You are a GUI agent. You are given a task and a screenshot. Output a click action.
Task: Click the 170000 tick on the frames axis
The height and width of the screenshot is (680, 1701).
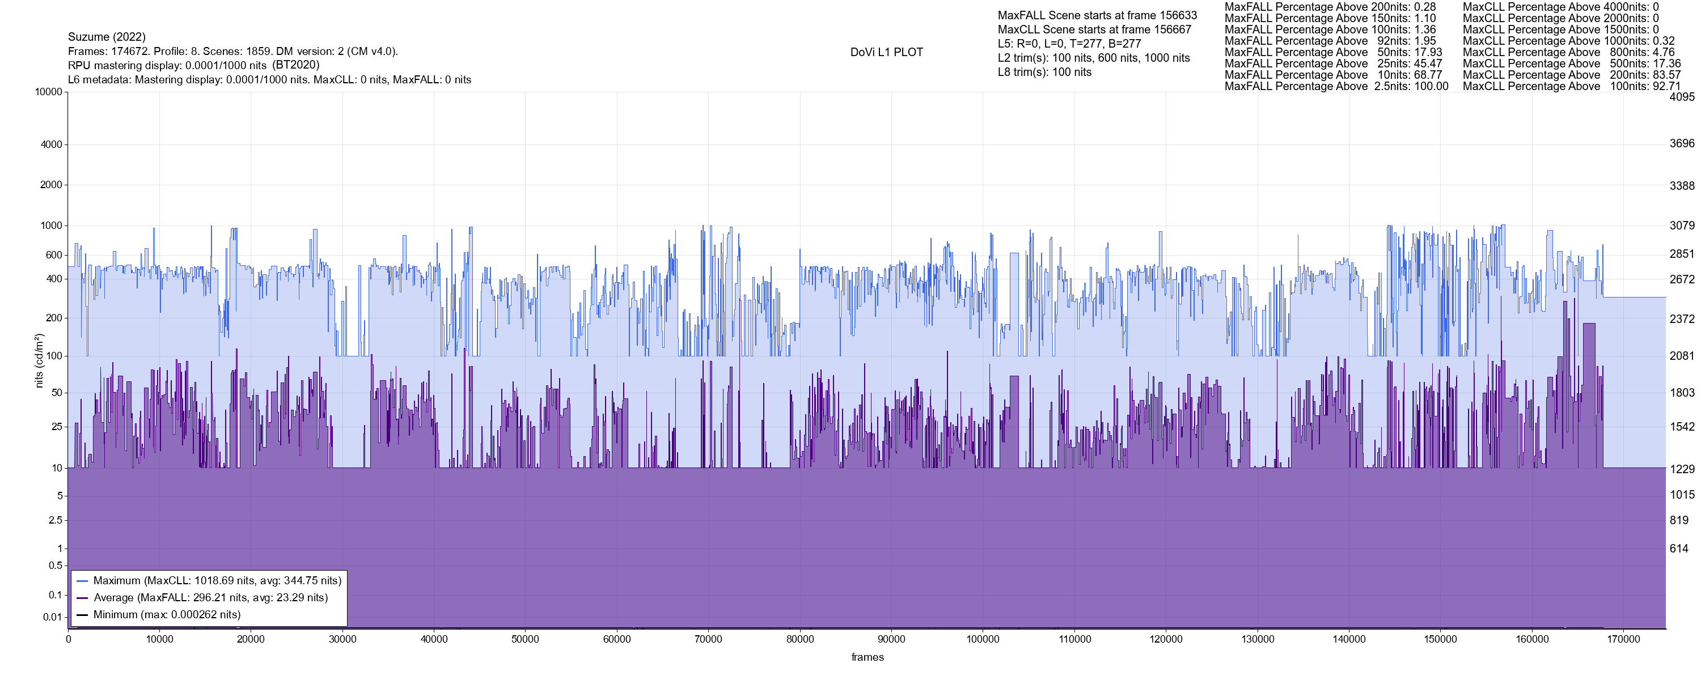click(1623, 639)
